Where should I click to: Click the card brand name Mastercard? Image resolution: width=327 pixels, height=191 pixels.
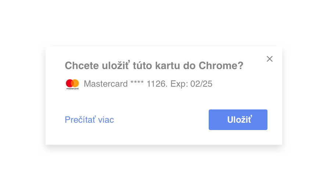(x=106, y=84)
